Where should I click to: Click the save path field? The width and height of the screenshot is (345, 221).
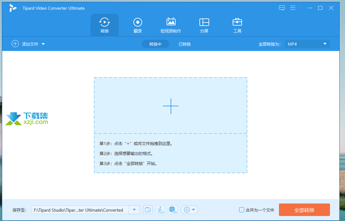(80, 210)
